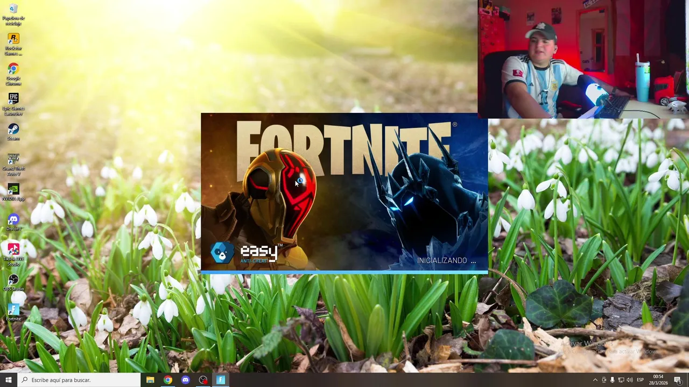Select the Grand Theft Auto V desktop icon
The height and width of the screenshot is (387, 689).
coord(13,165)
